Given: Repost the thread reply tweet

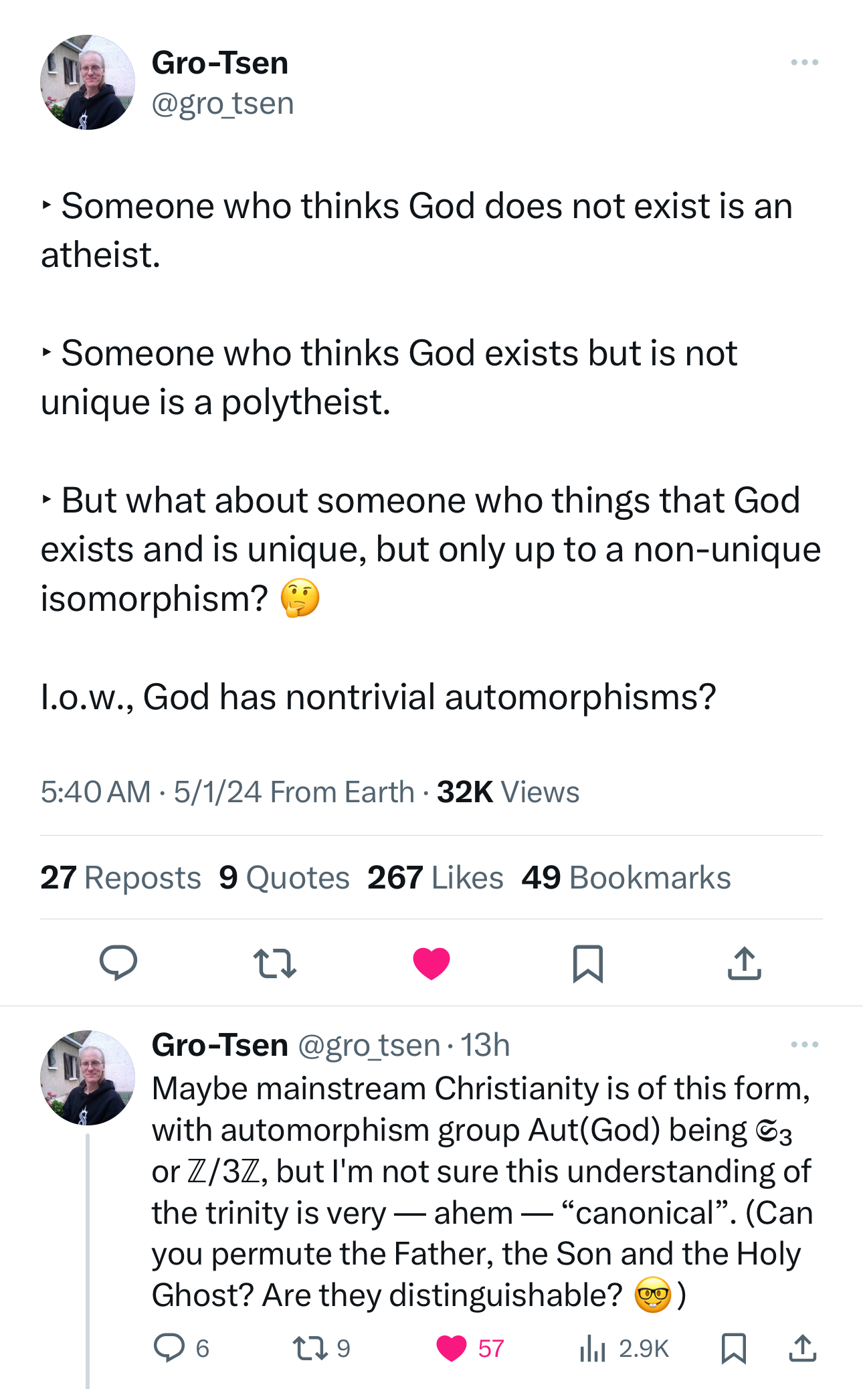Looking at the screenshot, I should (x=311, y=1348).
